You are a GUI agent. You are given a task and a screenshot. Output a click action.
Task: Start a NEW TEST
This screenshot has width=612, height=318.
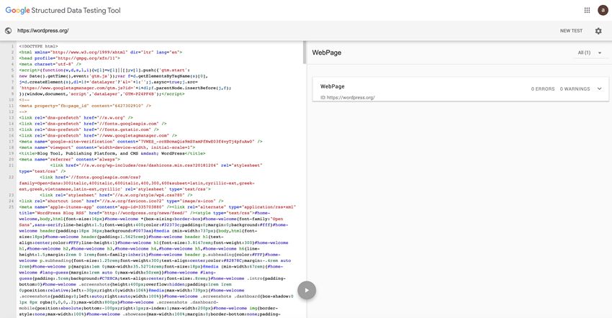click(571, 31)
